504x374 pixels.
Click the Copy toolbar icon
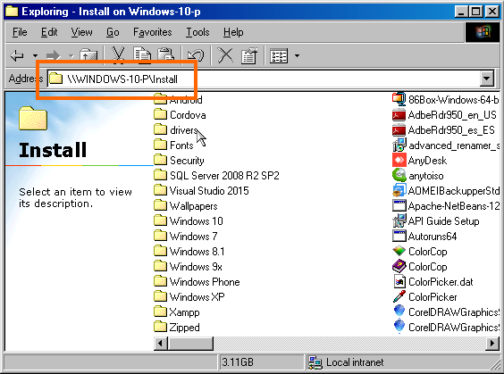click(x=142, y=55)
